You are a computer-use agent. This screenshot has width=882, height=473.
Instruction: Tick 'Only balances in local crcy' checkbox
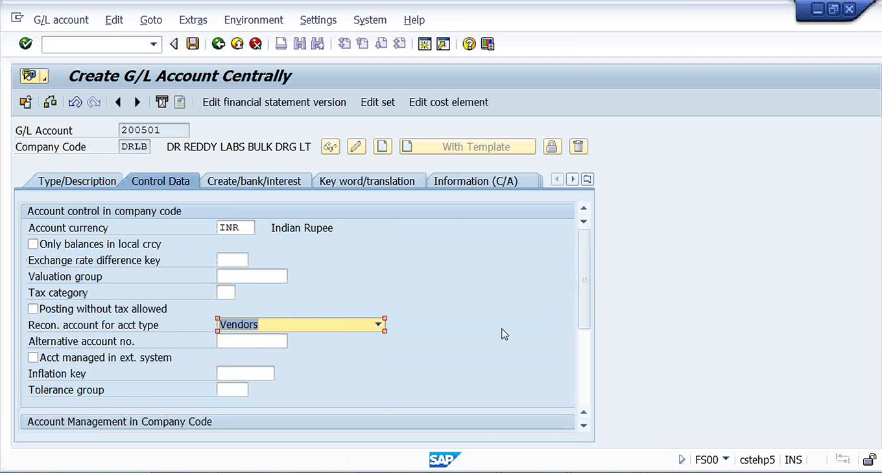point(33,244)
